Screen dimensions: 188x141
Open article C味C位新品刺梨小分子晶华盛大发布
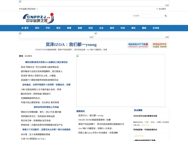pyautogui.click(x=41, y=90)
